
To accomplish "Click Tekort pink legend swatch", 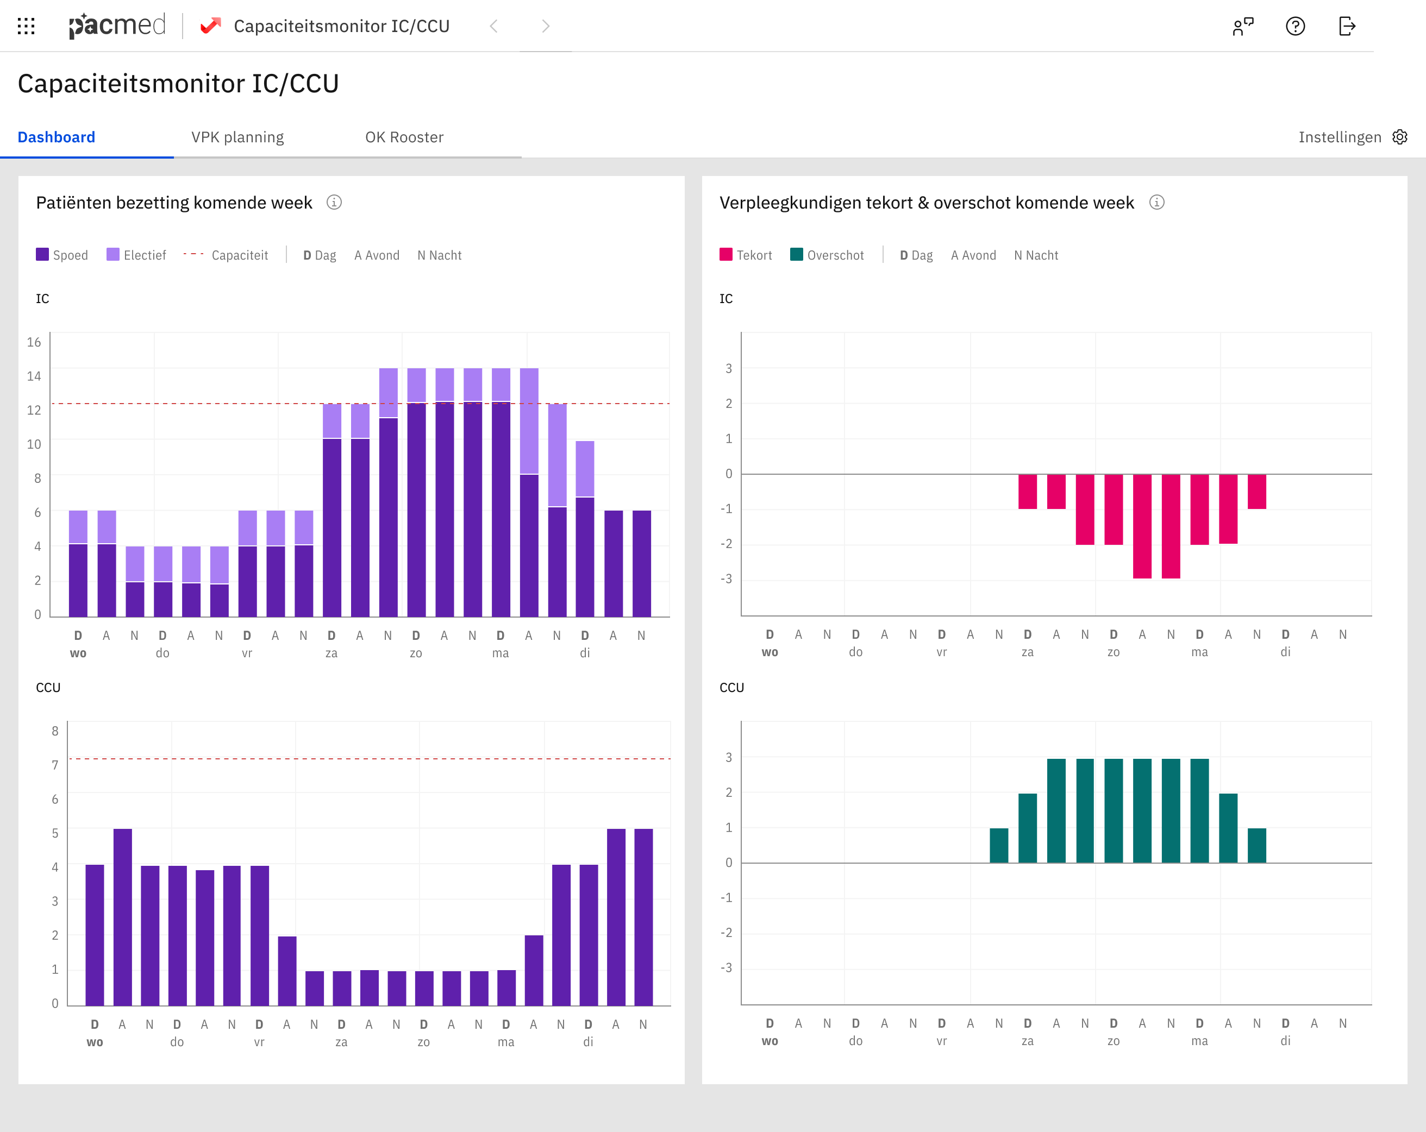I will coord(725,255).
